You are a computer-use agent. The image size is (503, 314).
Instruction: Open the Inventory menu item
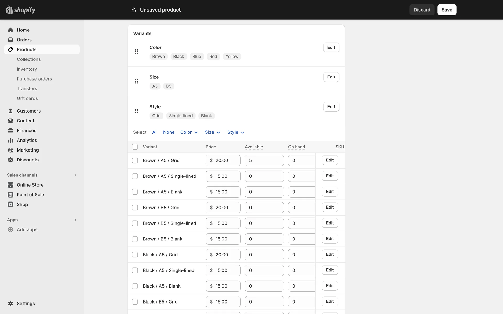pyautogui.click(x=27, y=69)
